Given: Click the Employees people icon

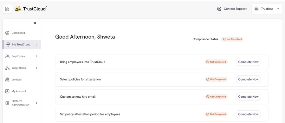Looking at the screenshot, I should [7, 56].
